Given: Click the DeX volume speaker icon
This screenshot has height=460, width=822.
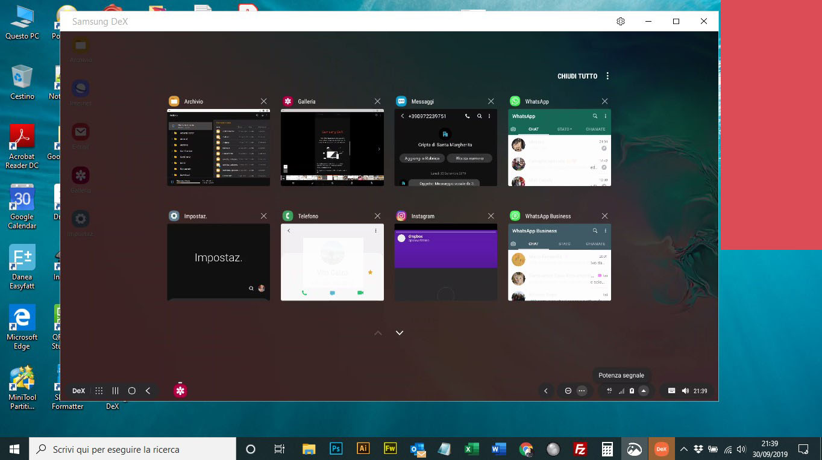Looking at the screenshot, I should click(x=685, y=391).
